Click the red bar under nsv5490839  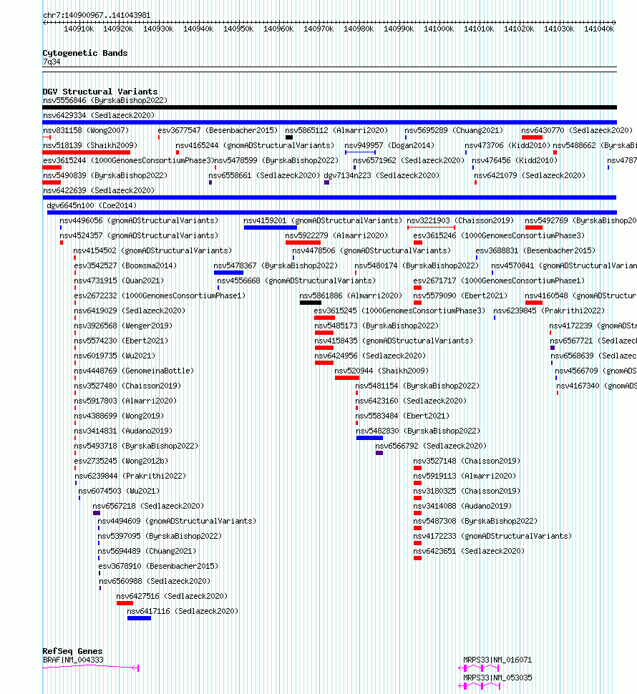coord(52,182)
